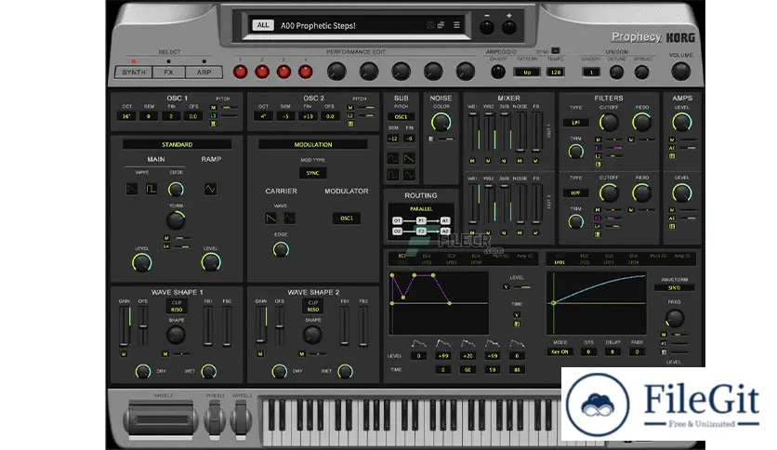Adjust the Wave Shape 1 GAIN slider

point(124,326)
